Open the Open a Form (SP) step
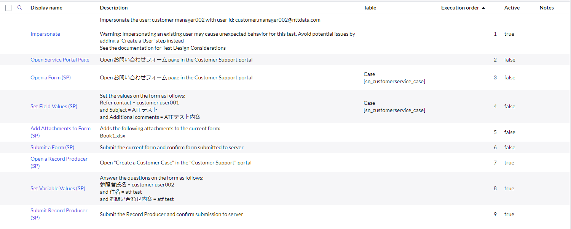The height and width of the screenshot is (229, 571). (x=51, y=77)
